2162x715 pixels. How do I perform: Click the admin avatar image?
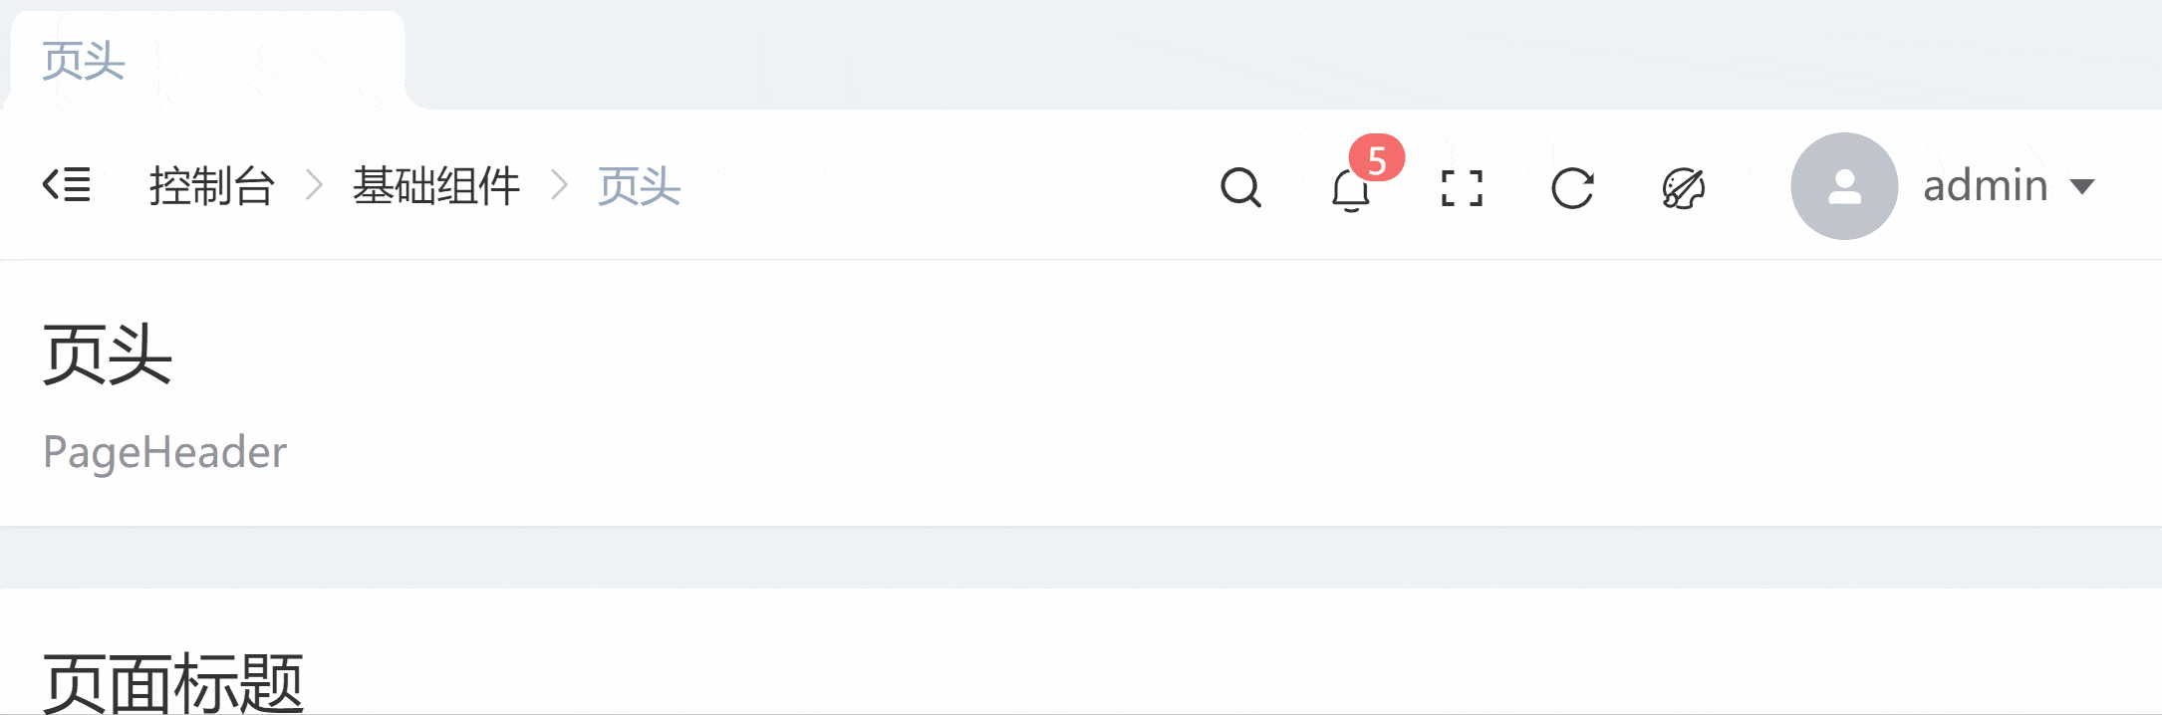[1844, 186]
